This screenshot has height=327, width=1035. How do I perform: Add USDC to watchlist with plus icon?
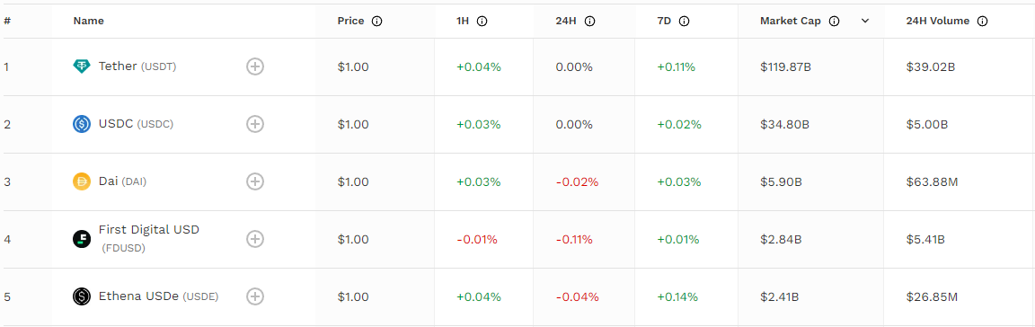(255, 124)
